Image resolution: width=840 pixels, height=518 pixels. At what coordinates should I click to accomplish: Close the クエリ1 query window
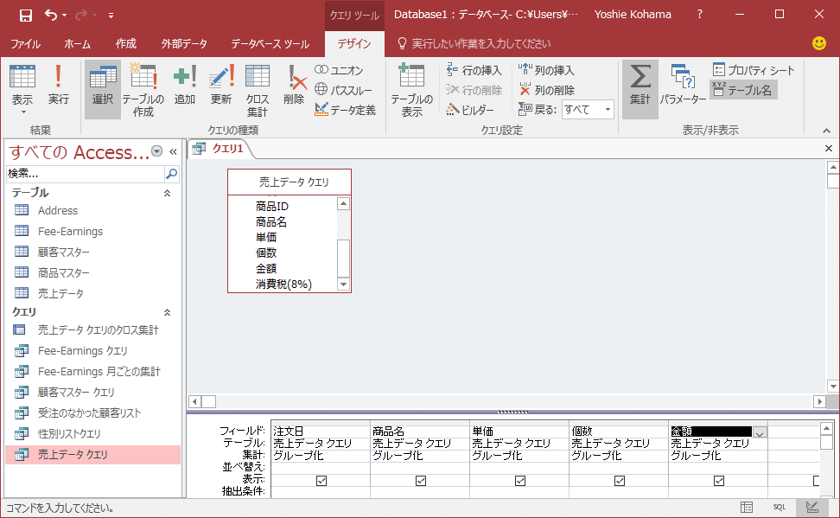pos(828,149)
